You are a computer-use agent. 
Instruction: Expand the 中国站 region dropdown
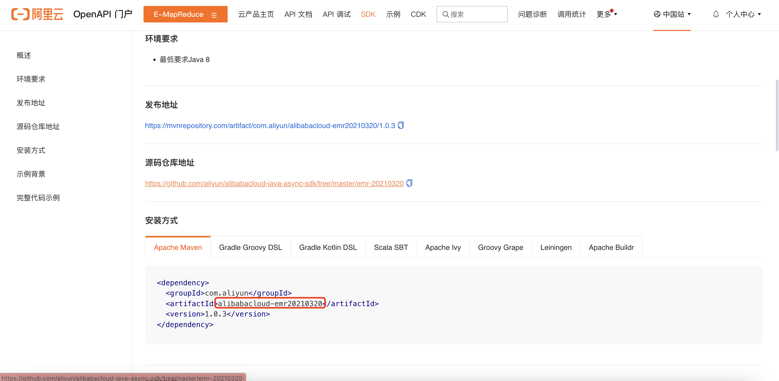(689, 14)
